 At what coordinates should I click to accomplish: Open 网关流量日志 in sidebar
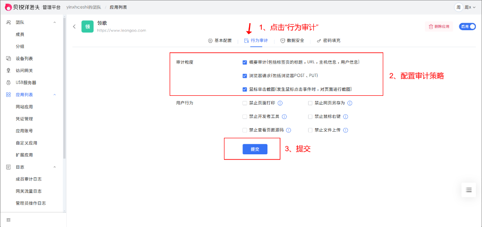pos(28,191)
